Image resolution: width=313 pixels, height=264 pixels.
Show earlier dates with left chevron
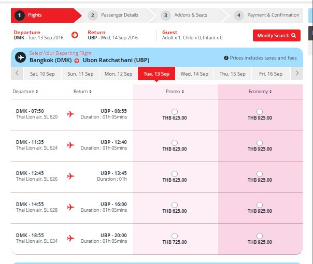[17, 74]
